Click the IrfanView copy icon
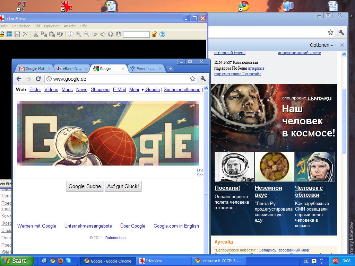This screenshot has height=266, width=355. 44,34
